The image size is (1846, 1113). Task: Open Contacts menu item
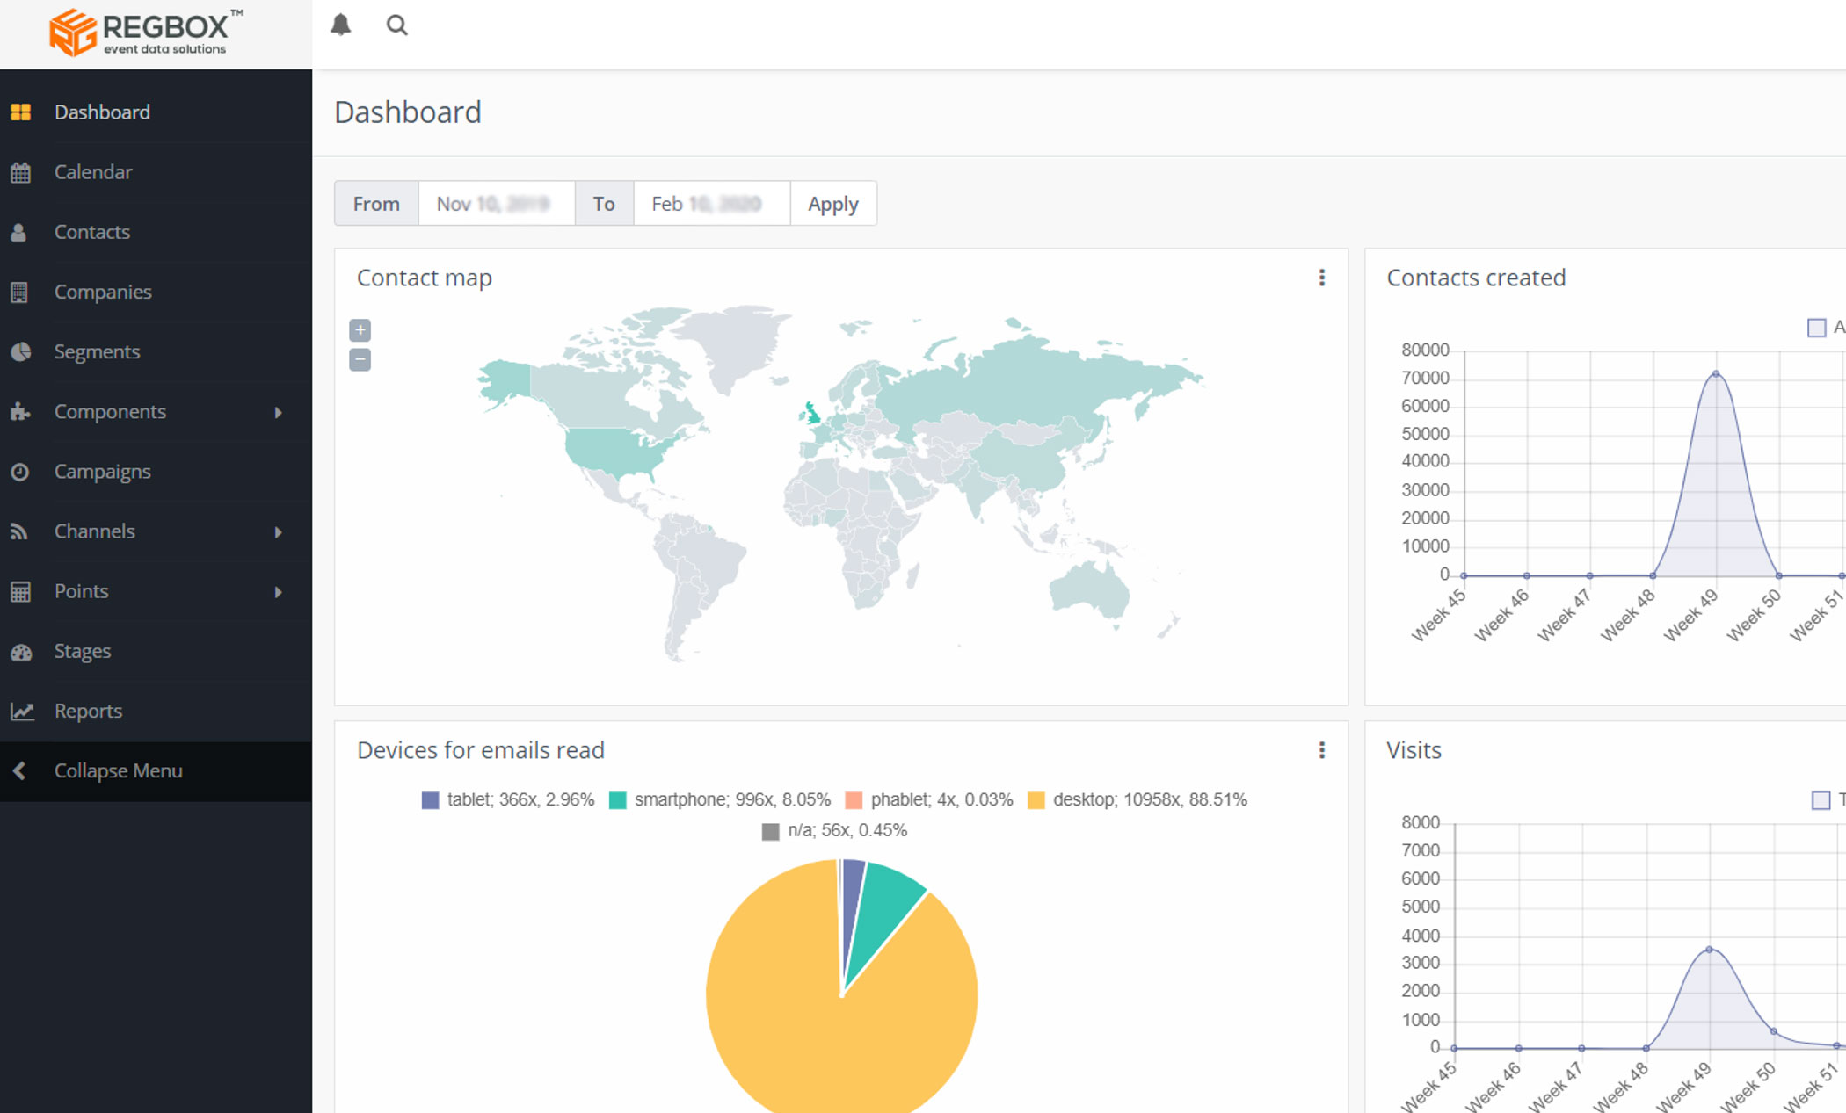[156, 232]
